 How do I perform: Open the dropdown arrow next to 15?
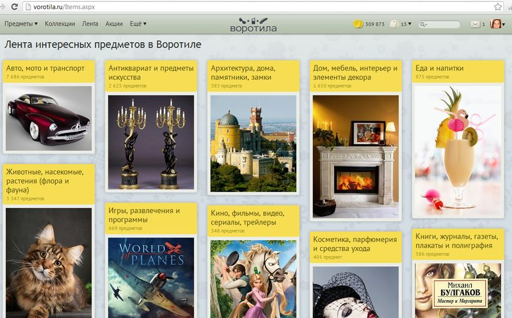tap(410, 24)
